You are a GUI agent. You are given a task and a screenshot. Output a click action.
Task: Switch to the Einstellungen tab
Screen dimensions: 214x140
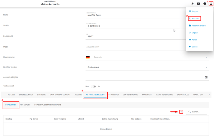click(26, 95)
